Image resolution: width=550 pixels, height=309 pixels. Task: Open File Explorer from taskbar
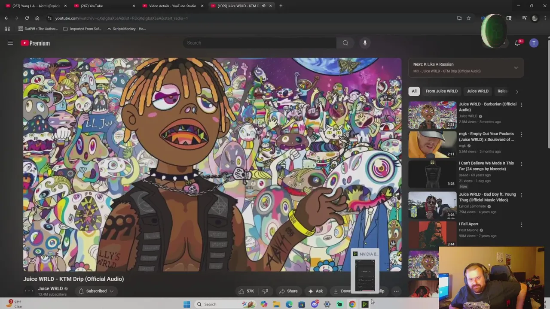[276, 304]
